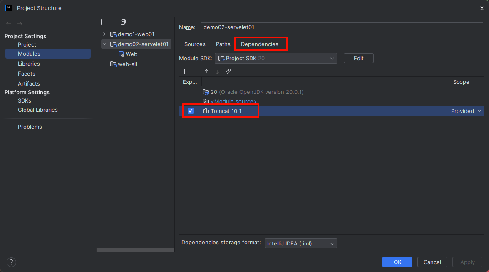Viewport: 489px width, 272px height.
Task: Show the Problems list
Action: [x=30, y=127]
